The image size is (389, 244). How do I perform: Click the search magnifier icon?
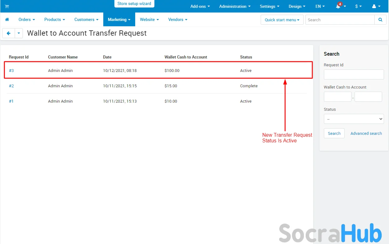tap(380, 20)
